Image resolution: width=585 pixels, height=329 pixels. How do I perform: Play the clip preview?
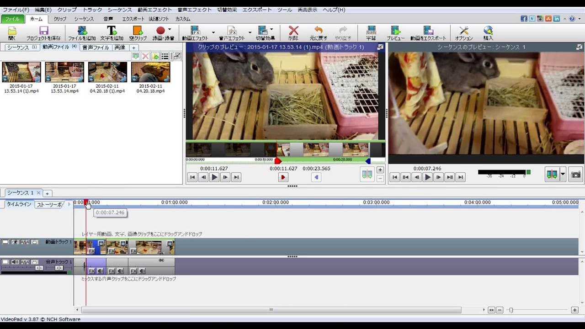coord(214,177)
